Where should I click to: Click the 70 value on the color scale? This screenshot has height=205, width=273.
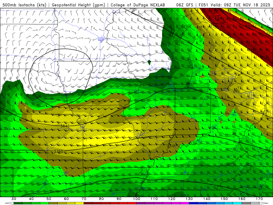click(x=84, y=199)
